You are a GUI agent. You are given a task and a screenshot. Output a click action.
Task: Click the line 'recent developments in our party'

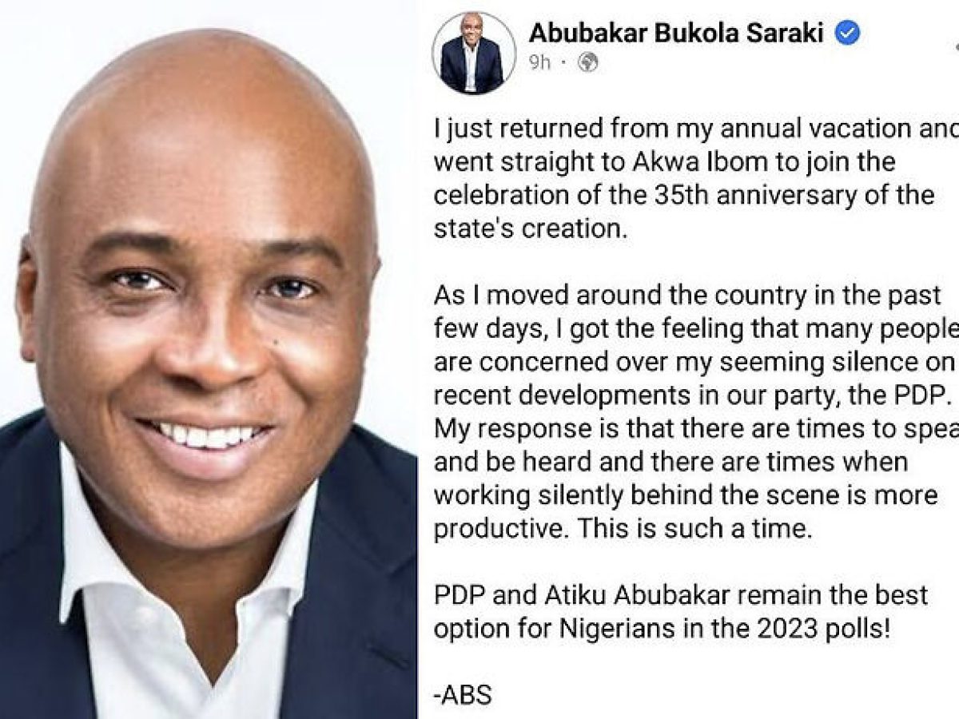[x=694, y=396]
